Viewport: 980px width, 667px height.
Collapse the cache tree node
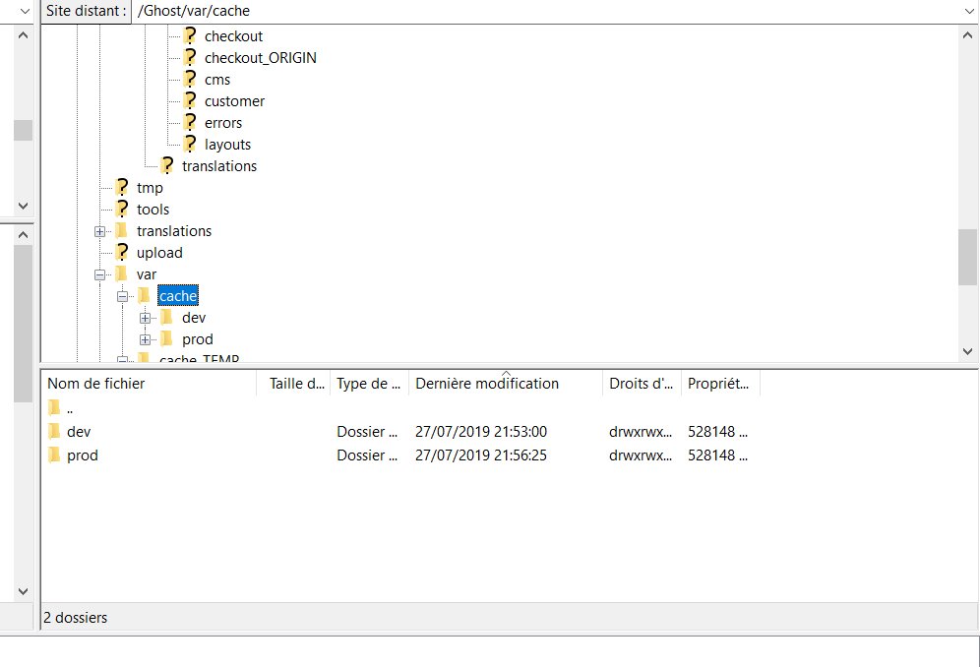click(x=122, y=296)
